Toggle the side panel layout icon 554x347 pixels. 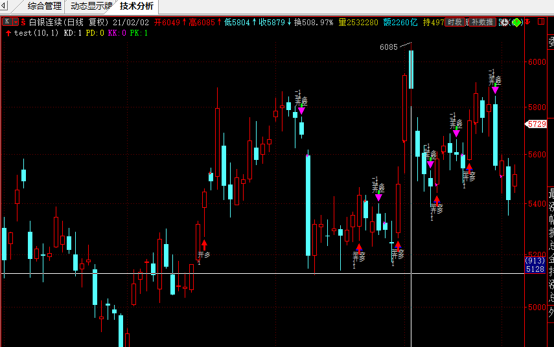point(541,22)
